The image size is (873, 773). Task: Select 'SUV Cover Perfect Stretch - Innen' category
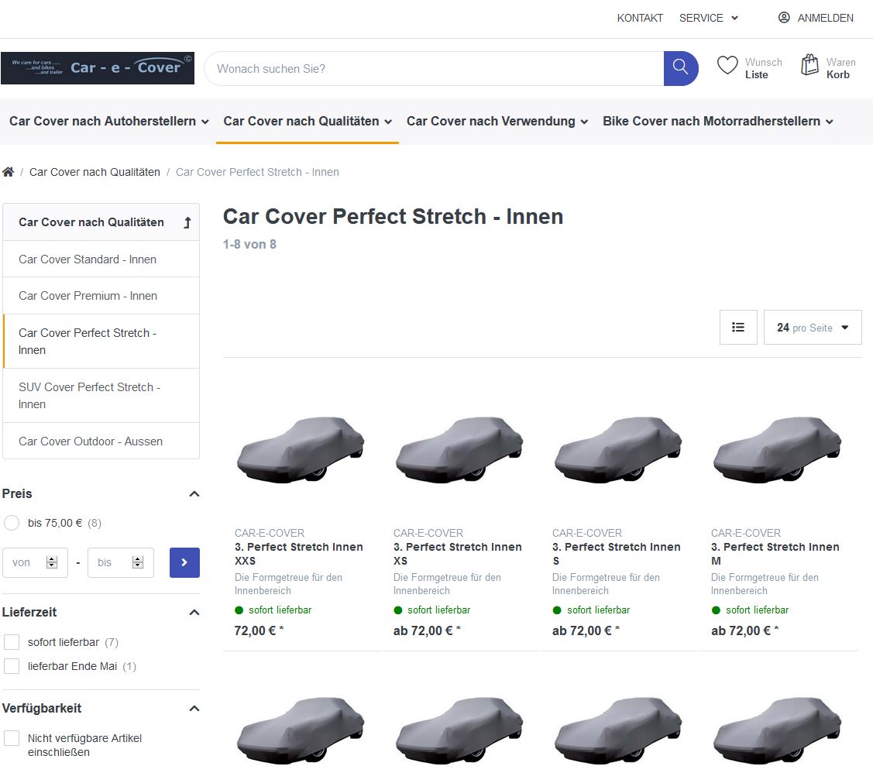coord(101,396)
